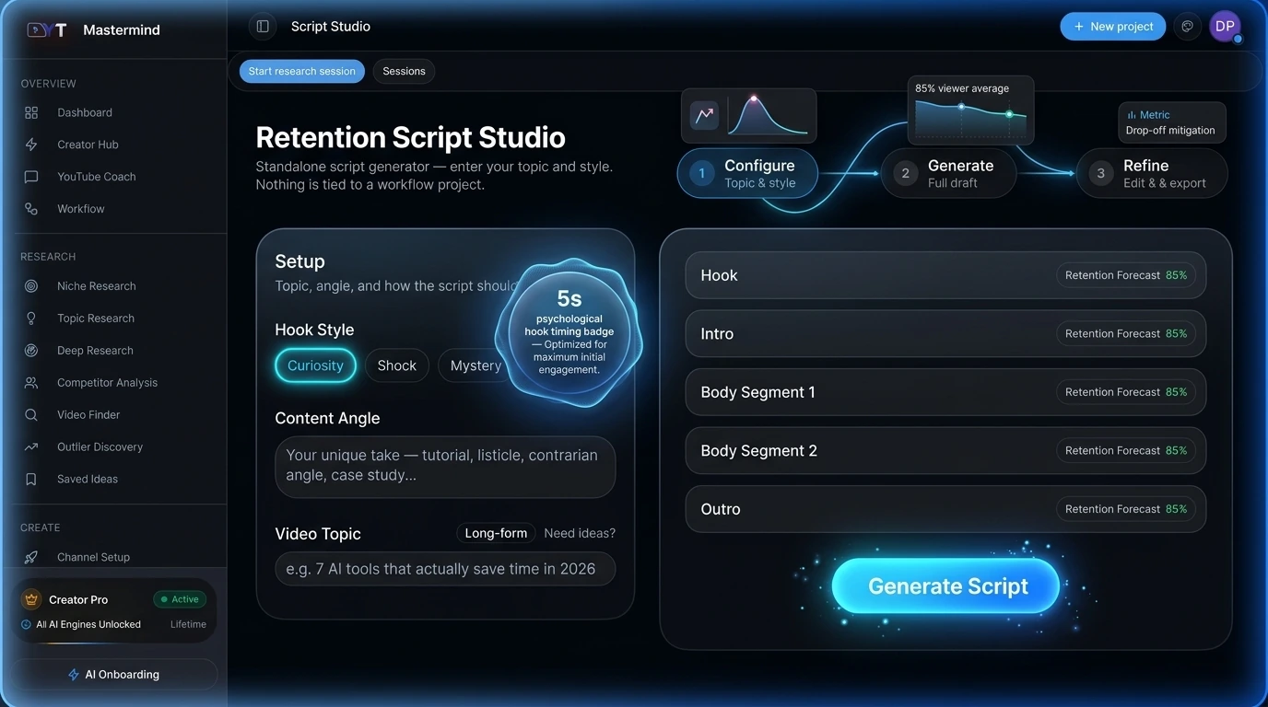This screenshot has height=707, width=1268.
Task: Open Channel Setup in the sidebar
Action: (93, 557)
